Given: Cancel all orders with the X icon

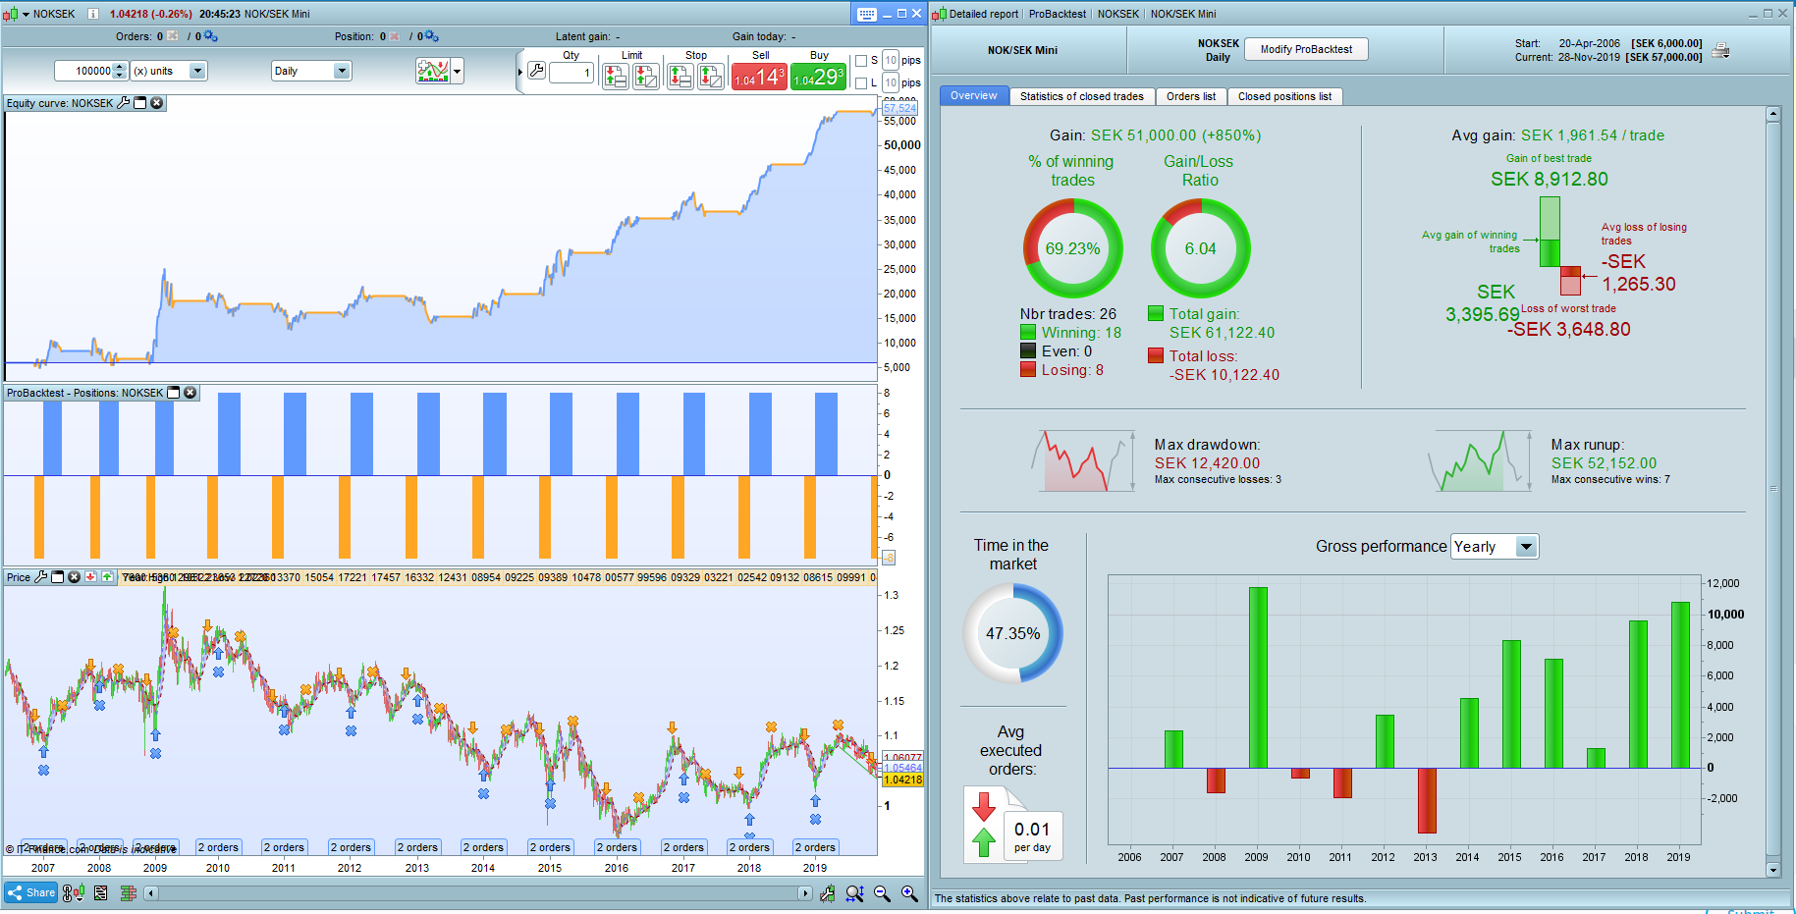Looking at the screenshot, I should point(173,36).
